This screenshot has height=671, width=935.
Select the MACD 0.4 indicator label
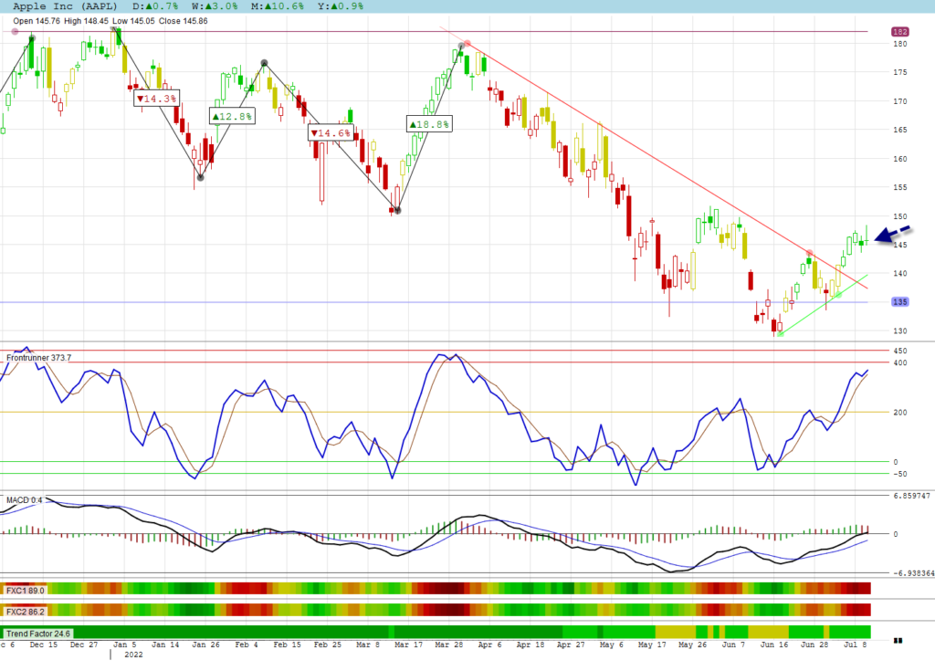pyautogui.click(x=25, y=499)
